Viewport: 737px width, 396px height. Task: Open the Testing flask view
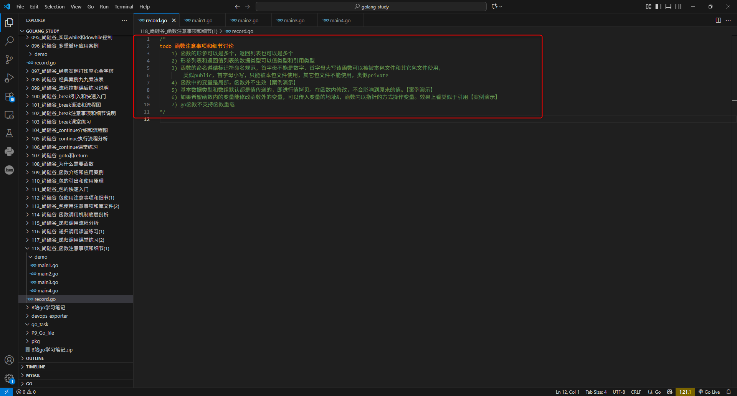(x=9, y=133)
